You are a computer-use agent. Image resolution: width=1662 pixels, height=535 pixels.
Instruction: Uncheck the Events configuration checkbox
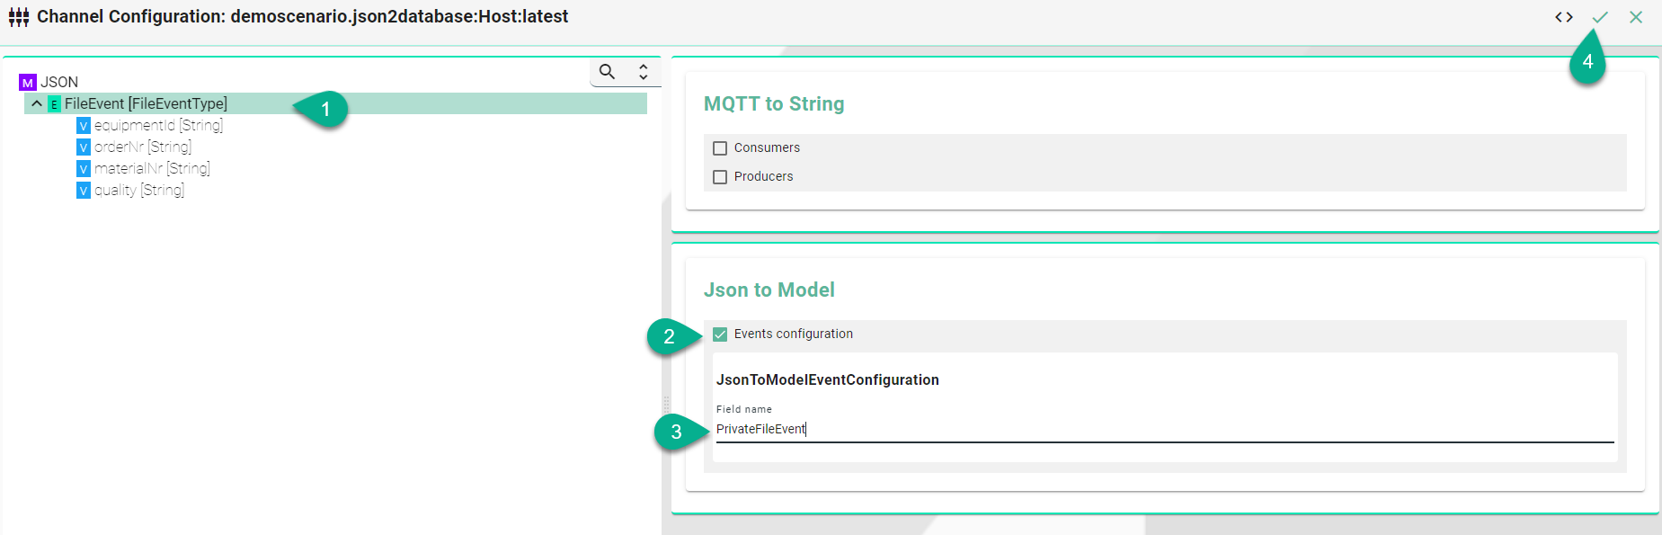tap(720, 334)
